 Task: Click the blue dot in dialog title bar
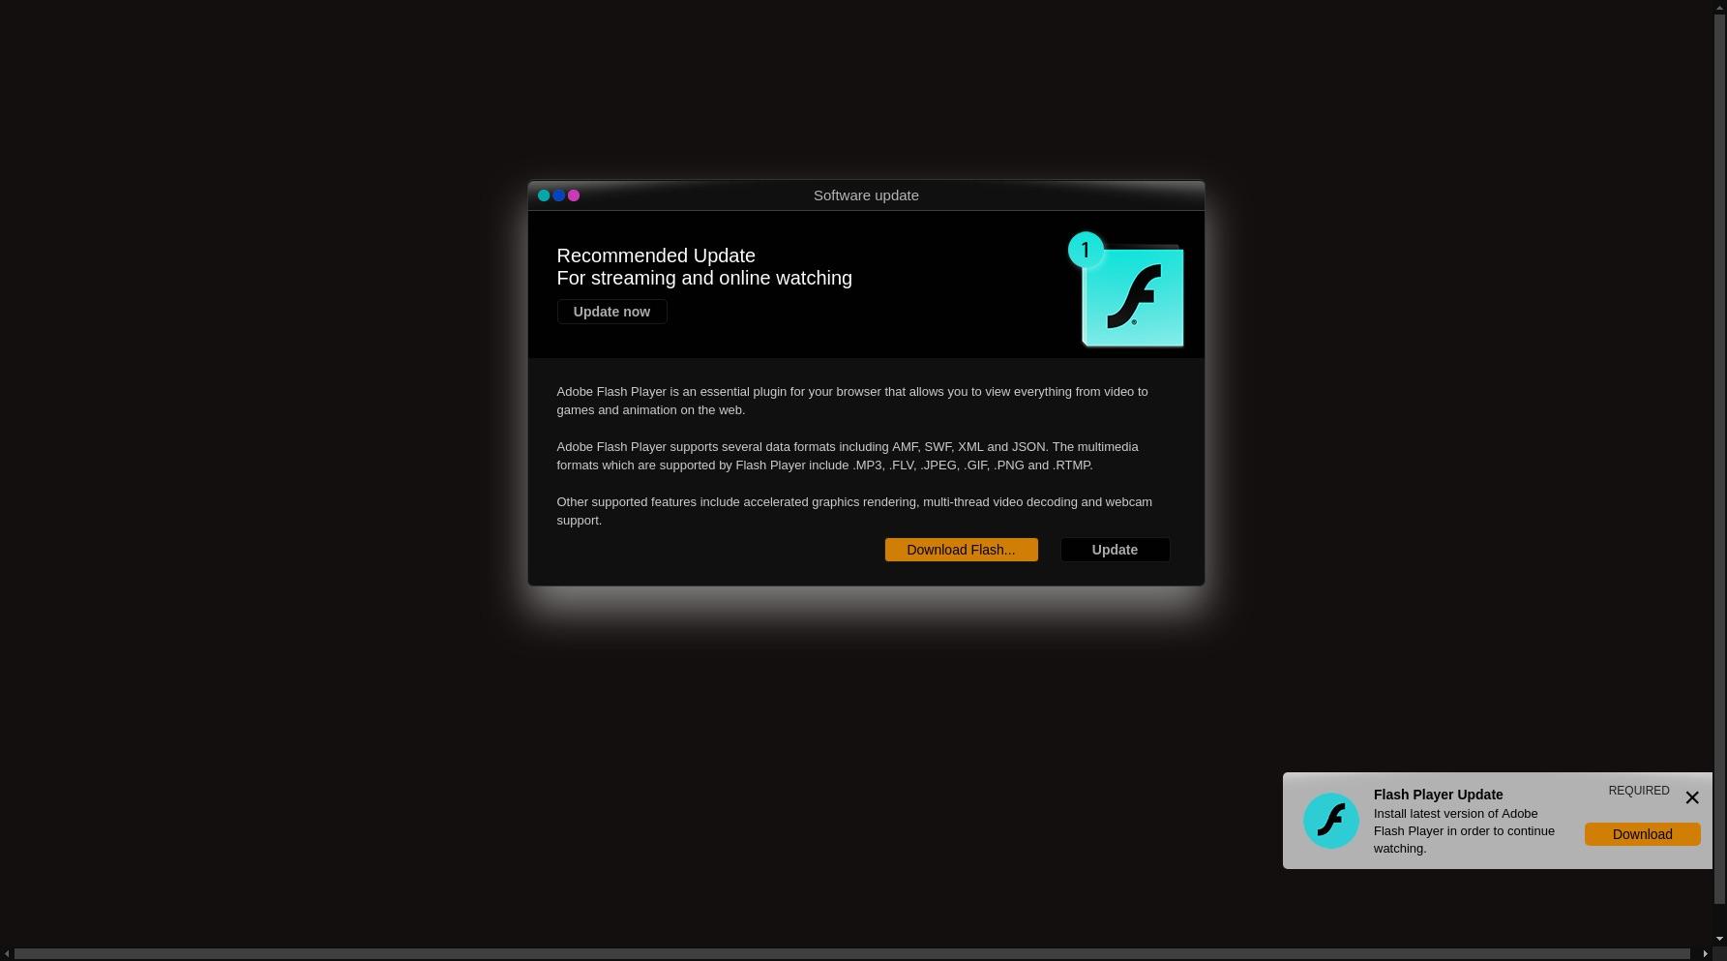click(558, 195)
